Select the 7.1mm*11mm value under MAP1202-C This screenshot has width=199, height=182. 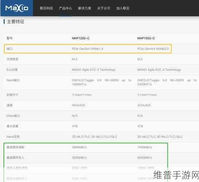coord(82,95)
